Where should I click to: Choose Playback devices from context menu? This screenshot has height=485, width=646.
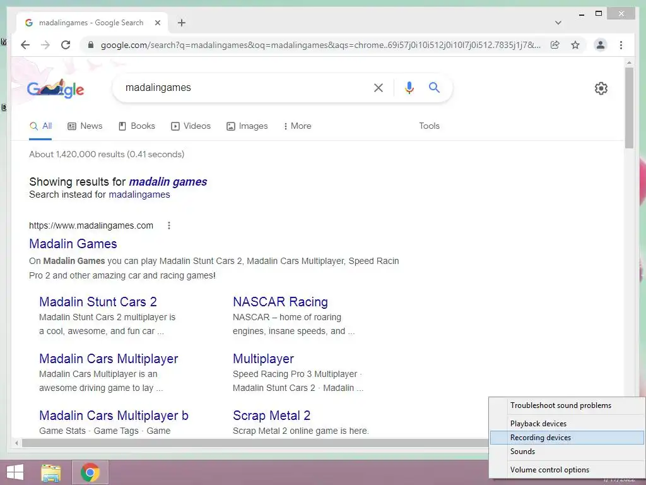(567, 424)
